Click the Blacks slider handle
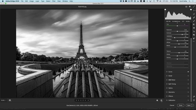The height and width of the screenshot is (110, 196). coord(175,47)
